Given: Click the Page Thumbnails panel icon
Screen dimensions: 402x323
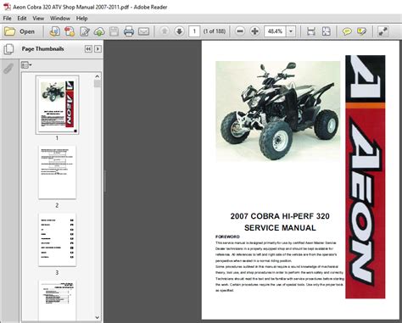Looking at the screenshot, I should [x=8, y=49].
